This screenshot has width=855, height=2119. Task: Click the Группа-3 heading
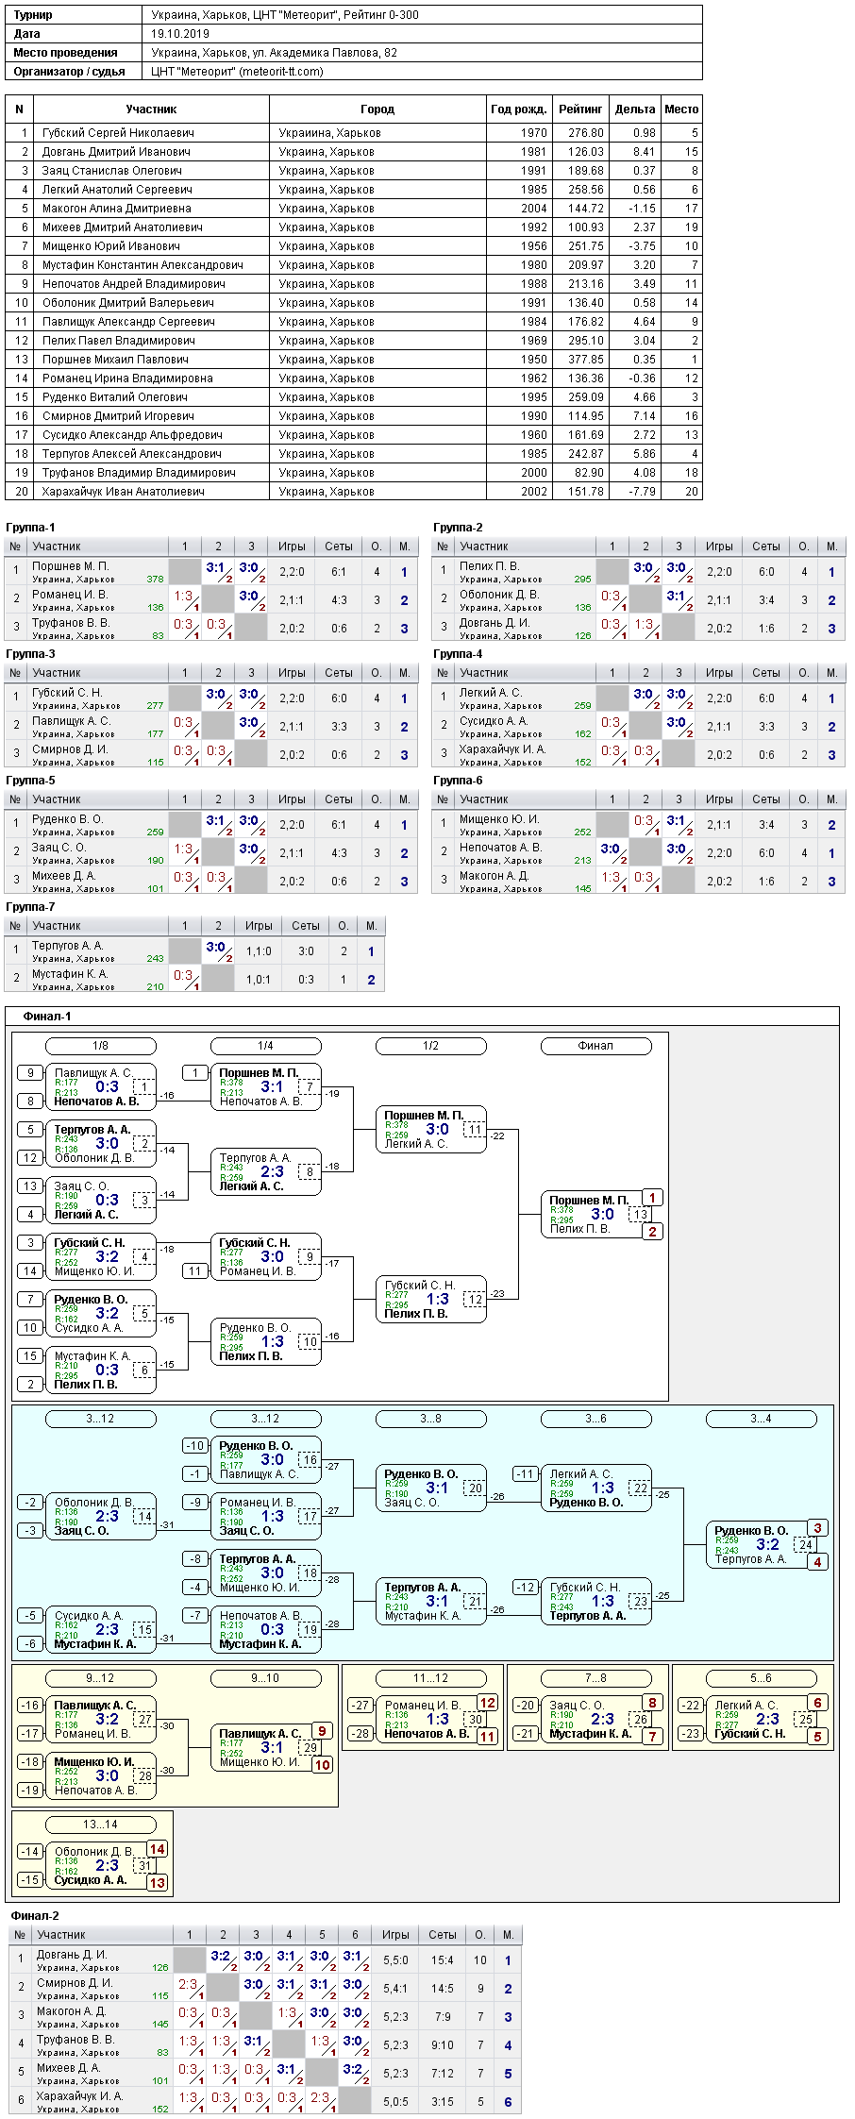coord(30,654)
